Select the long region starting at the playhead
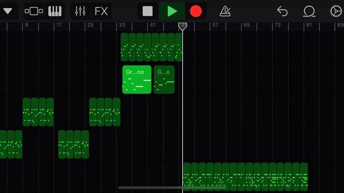The width and height of the screenshot is (344, 193). point(246,177)
